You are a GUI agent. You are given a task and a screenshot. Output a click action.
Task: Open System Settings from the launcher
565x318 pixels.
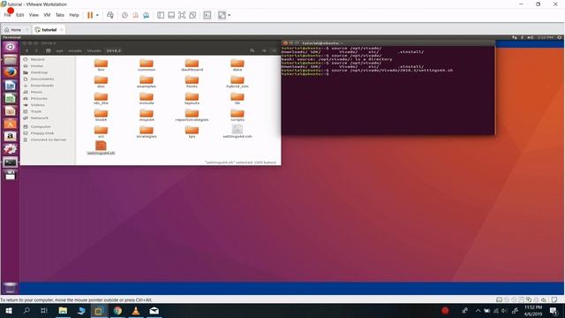10,149
